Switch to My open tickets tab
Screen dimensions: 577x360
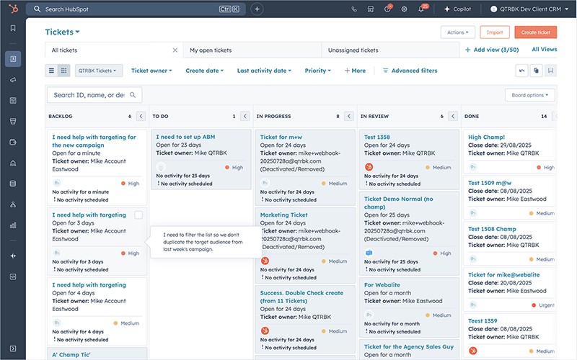pos(252,50)
